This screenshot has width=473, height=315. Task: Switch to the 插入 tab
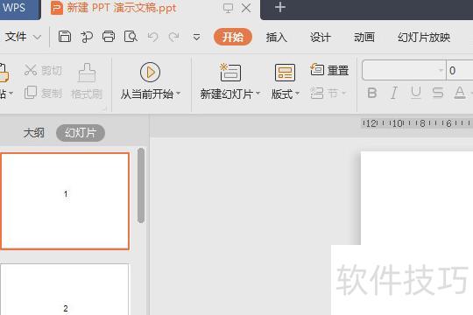pos(276,37)
